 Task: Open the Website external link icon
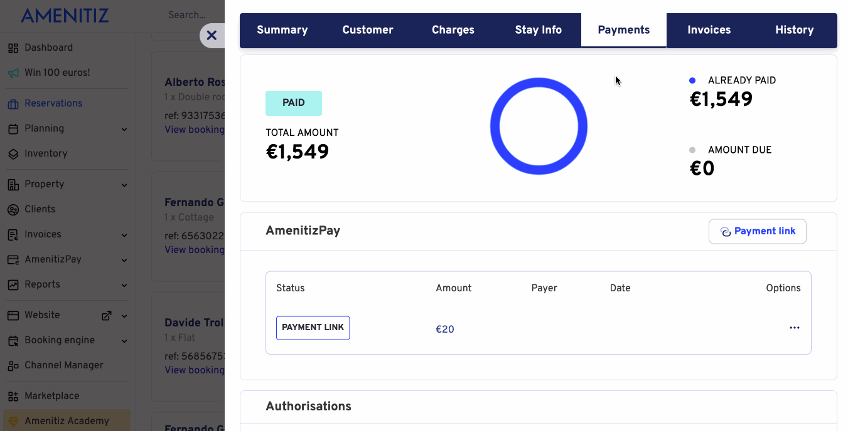107,316
